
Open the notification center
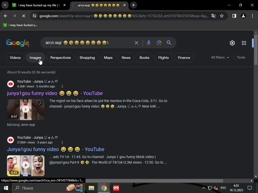pyautogui.click(x=250, y=188)
